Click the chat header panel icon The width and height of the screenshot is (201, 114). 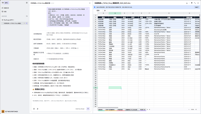point(90,3)
